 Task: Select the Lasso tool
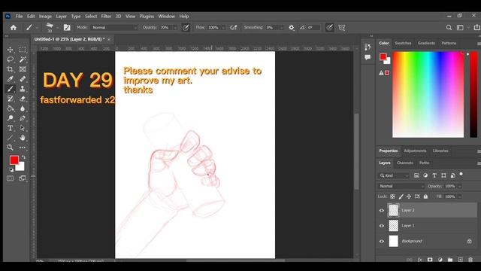click(x=10, y=59)
